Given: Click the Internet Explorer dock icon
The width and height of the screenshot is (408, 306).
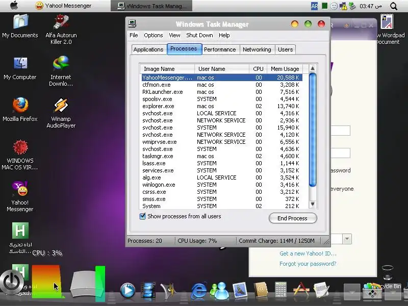Looking at the screenshot, I should [x=199, y=291].
